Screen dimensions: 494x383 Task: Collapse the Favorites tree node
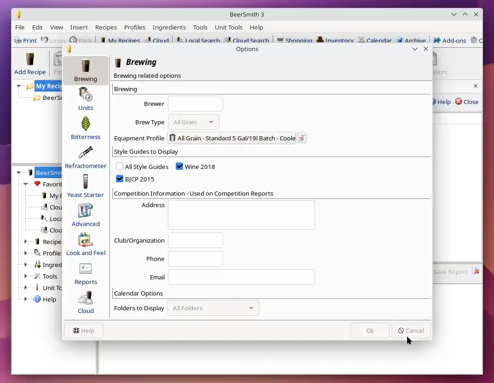tap(26, 184)
